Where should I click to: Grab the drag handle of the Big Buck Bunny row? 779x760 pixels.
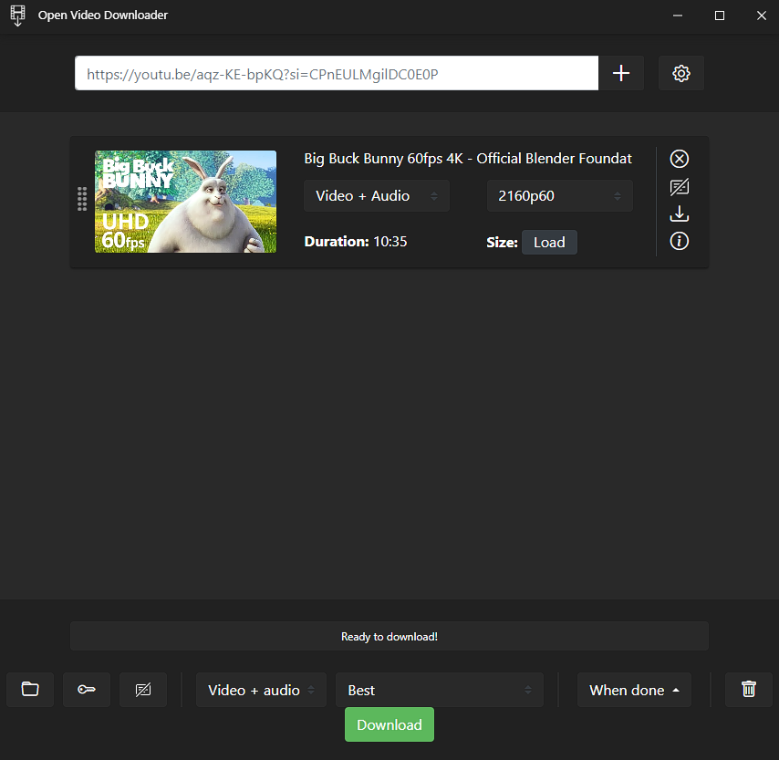pyautogui.click(x=82, y=199)
